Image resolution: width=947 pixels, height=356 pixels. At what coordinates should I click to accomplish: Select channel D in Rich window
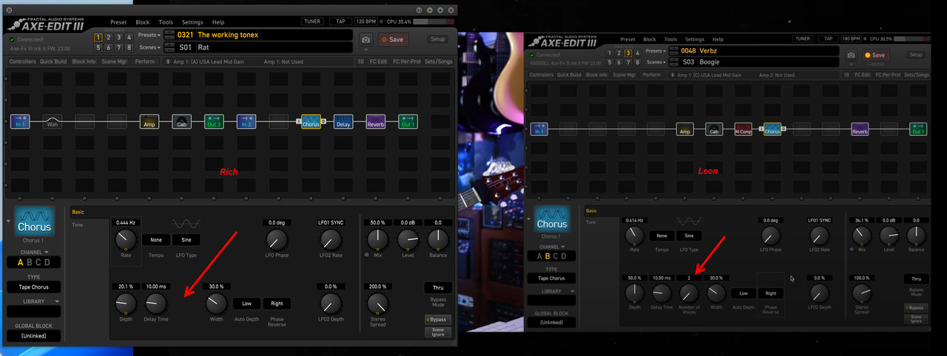pyautogui.click(x=48, y=262)
